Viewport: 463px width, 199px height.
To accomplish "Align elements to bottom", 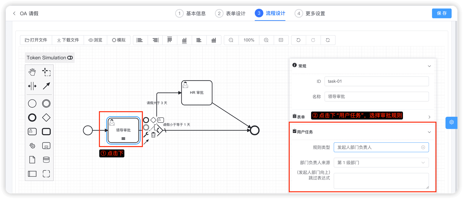I will point(184,40).
